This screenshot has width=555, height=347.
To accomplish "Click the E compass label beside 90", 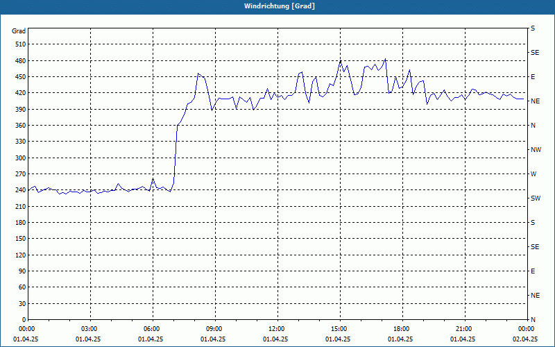I will (533, 271).
